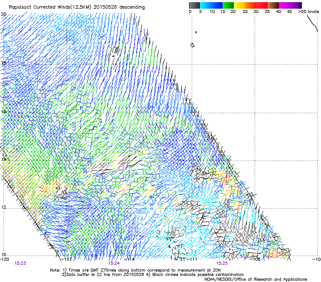Click the 'Rapidscat Corrected Winds(12.5KM)' title
Image resolution: width=321 pixels, height=282 pixels.
50,7
